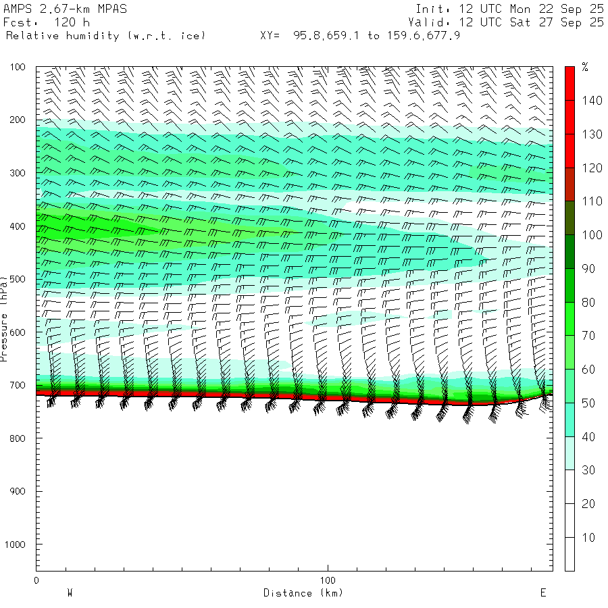Viewport: 608px width, 608px height.
Task: Click the "10" color bar label
Action: pos(588,538)
